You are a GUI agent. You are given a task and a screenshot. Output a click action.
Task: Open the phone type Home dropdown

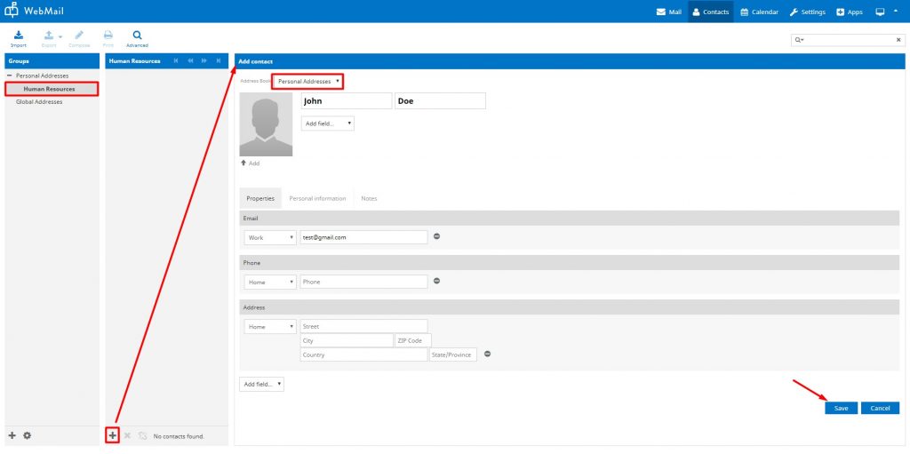(x=270, y=282)
